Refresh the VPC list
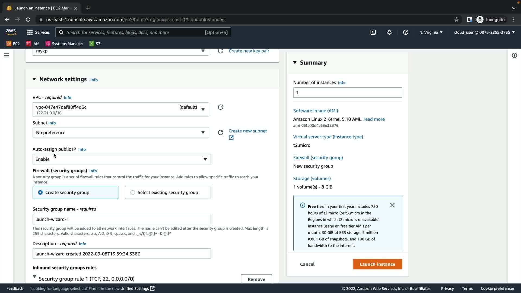Screen dimensions: 521x293 (x=221, y=107)
